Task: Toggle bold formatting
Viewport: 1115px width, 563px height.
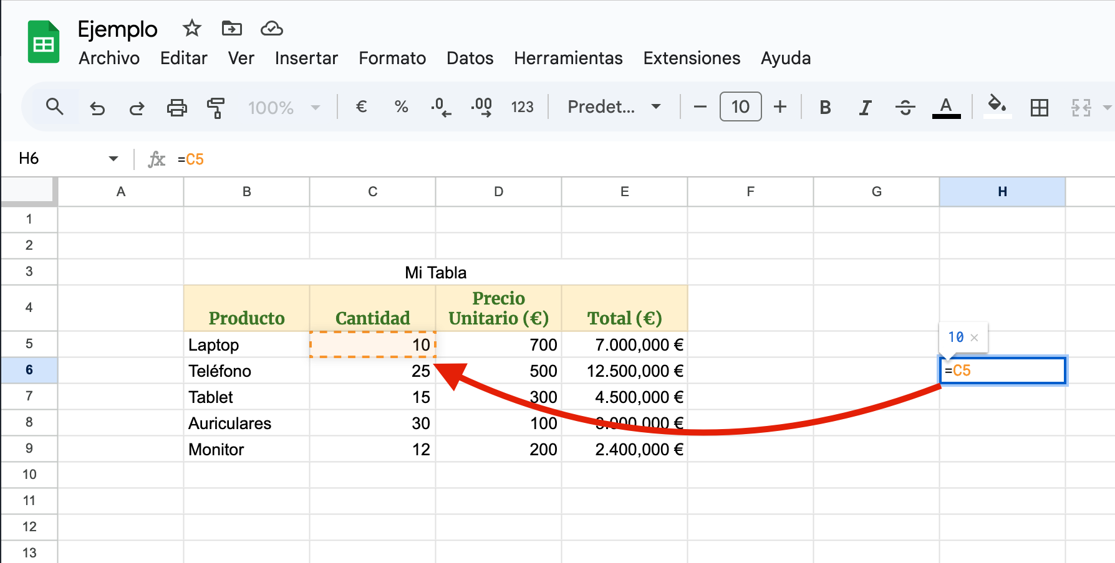Action: point(824,108)
